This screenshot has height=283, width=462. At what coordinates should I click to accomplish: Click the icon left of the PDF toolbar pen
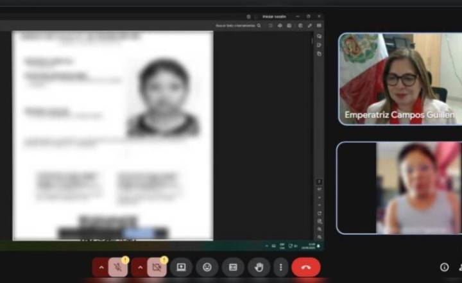pyautogui.click(x=300, y=26)
